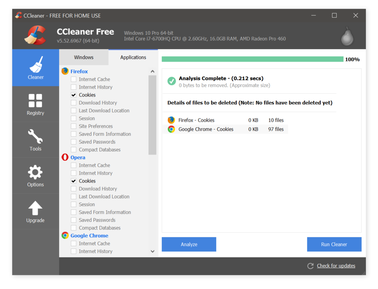Select the Firefox group heading
Screen dimensions: 378x289
point(79,71)
